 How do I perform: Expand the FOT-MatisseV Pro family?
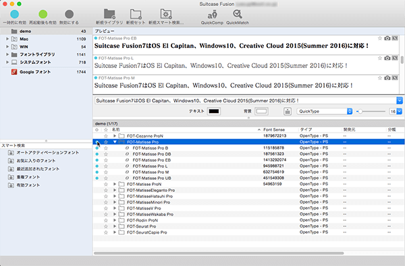tap(115, 208)
